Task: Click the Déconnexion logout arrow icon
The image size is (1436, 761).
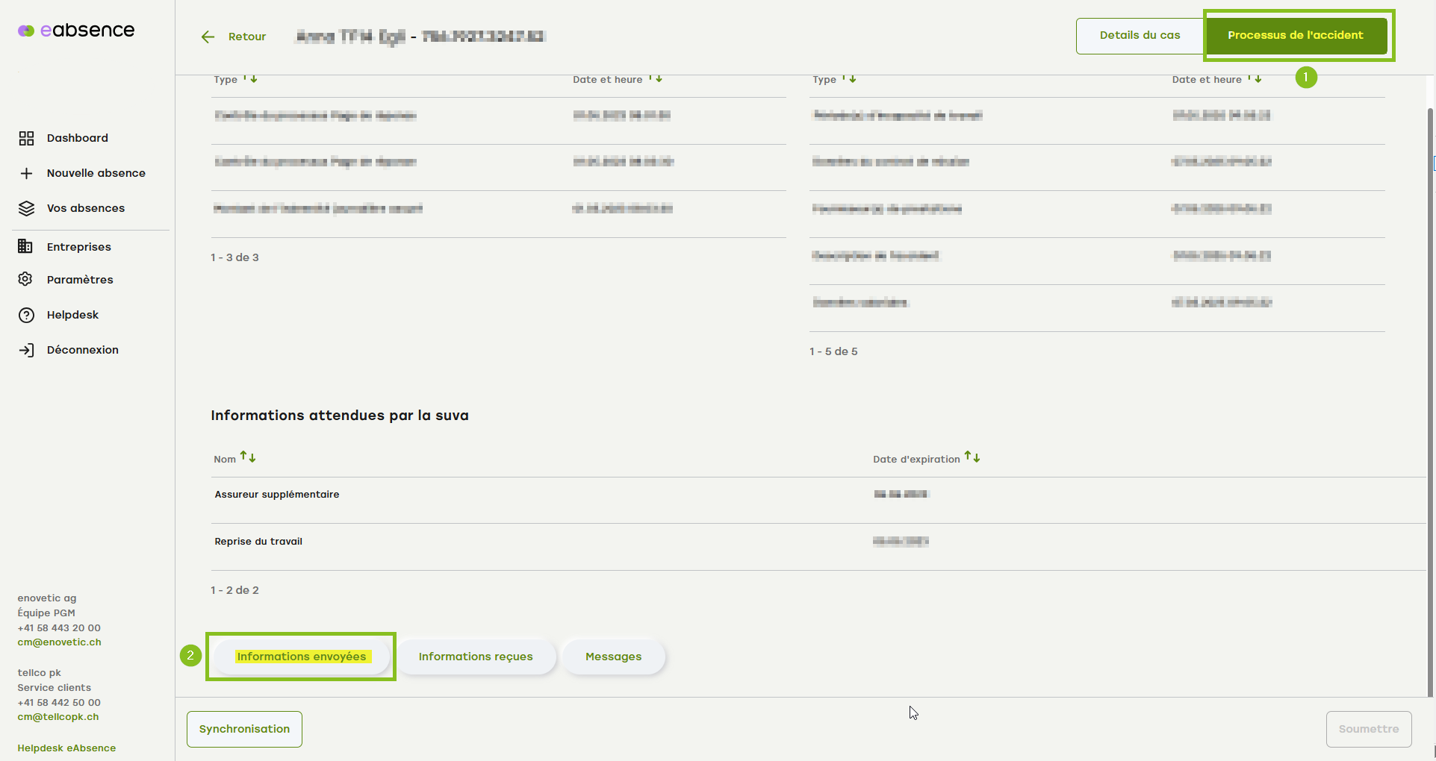Action: (x=26, y=350)
